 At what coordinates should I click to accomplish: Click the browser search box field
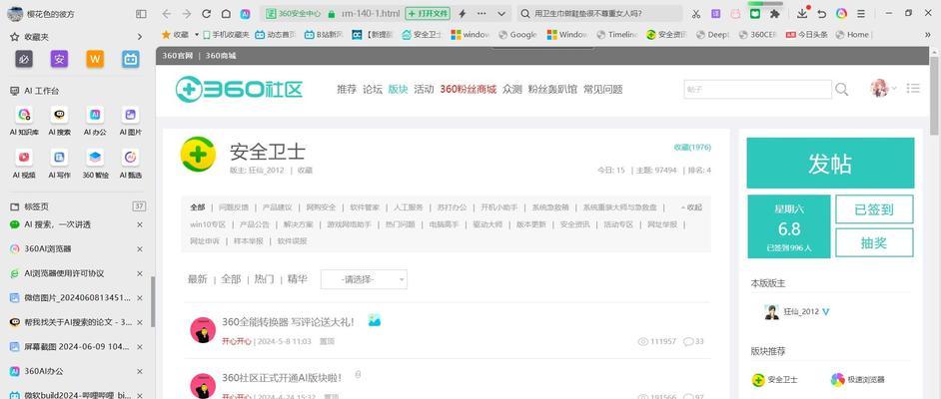click(599, 13)
